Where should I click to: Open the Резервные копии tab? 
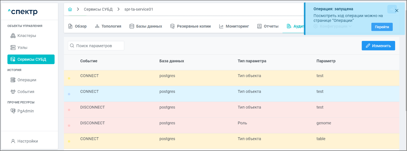tap(190, 26)
